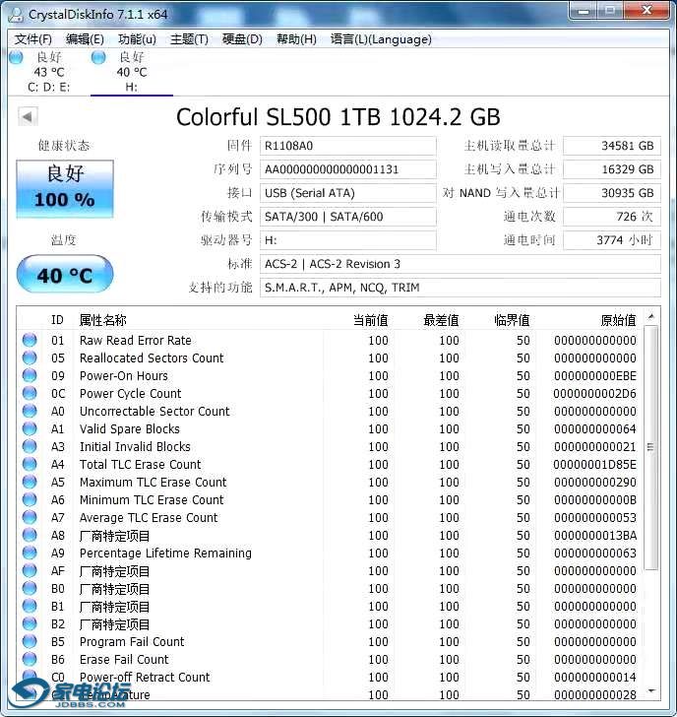Click the 原始值 column header
Image resolution: width=677 pixels, height=717 pixels.
point(618,320)
